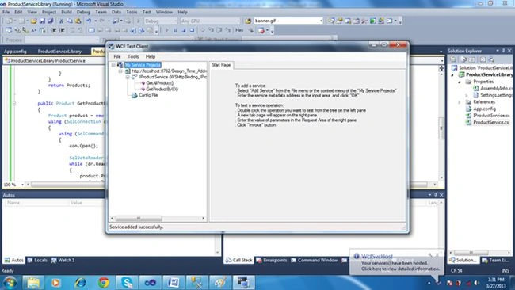This screenshot has height=290, width=515.
Task: Toggle Hex display in debug toolbar
Action: point(239,30)
